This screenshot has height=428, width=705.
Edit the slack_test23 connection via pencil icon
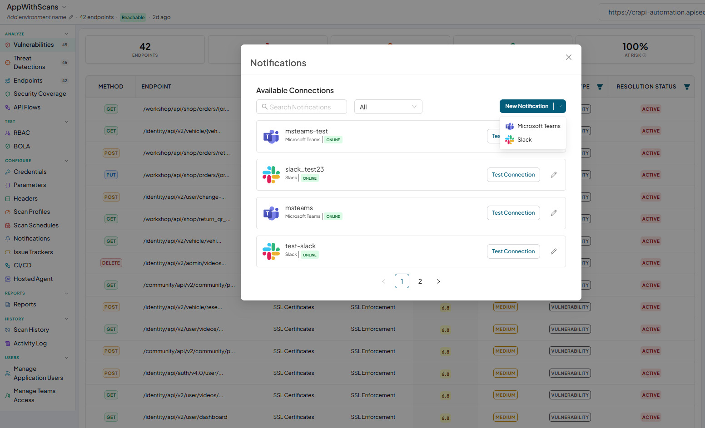(554, 175)
